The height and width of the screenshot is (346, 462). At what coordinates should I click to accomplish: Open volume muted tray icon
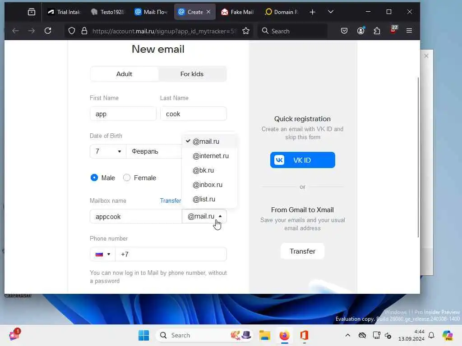coord(388,335)
